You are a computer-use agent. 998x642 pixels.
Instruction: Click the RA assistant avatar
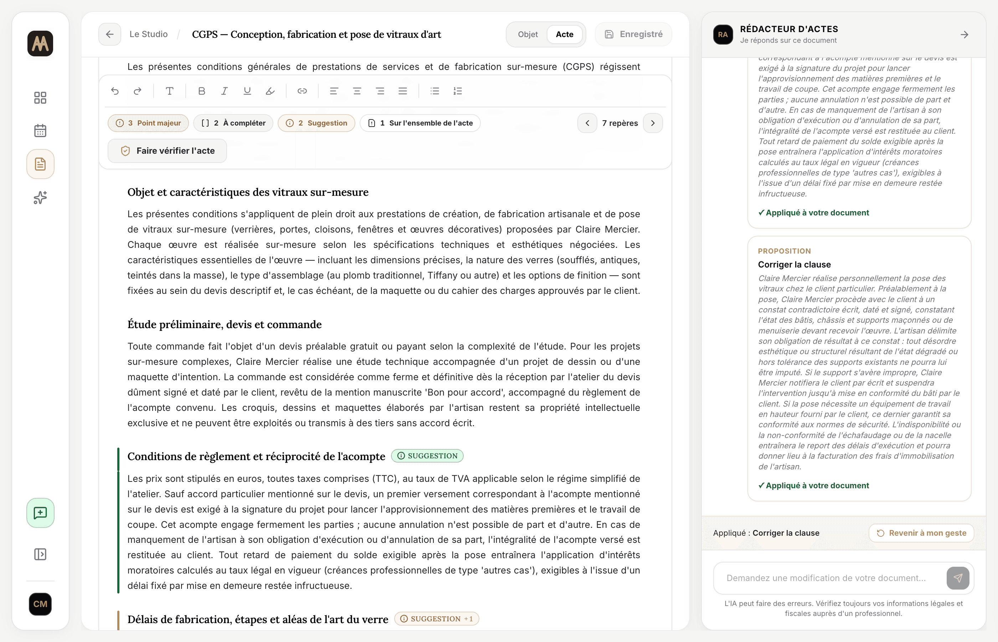[723, 35]
